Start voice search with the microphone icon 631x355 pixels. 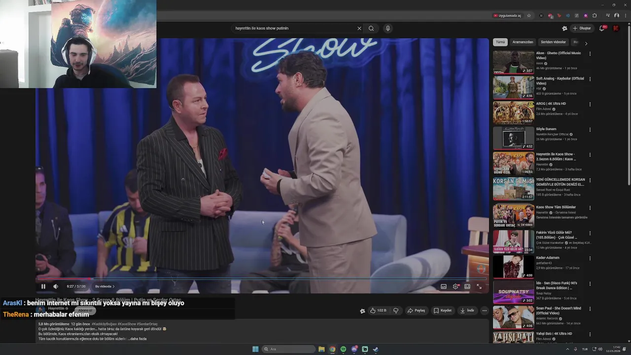point(388,28)
